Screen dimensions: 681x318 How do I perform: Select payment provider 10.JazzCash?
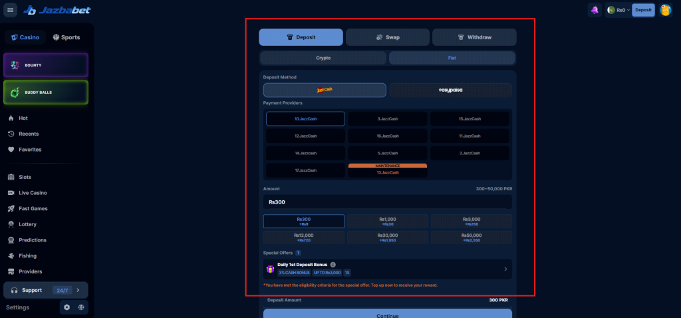(x=305, y=118)
